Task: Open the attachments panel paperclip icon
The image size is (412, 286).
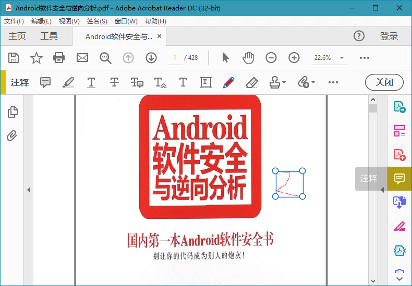Action: coord(12,135)
